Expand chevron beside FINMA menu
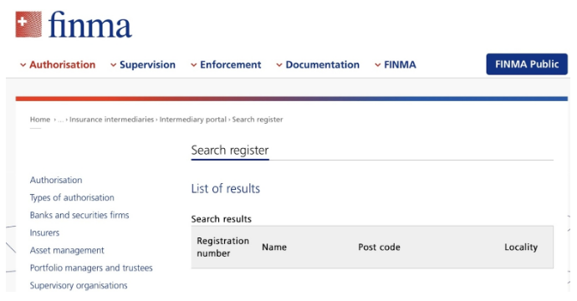 pos(377,65)
